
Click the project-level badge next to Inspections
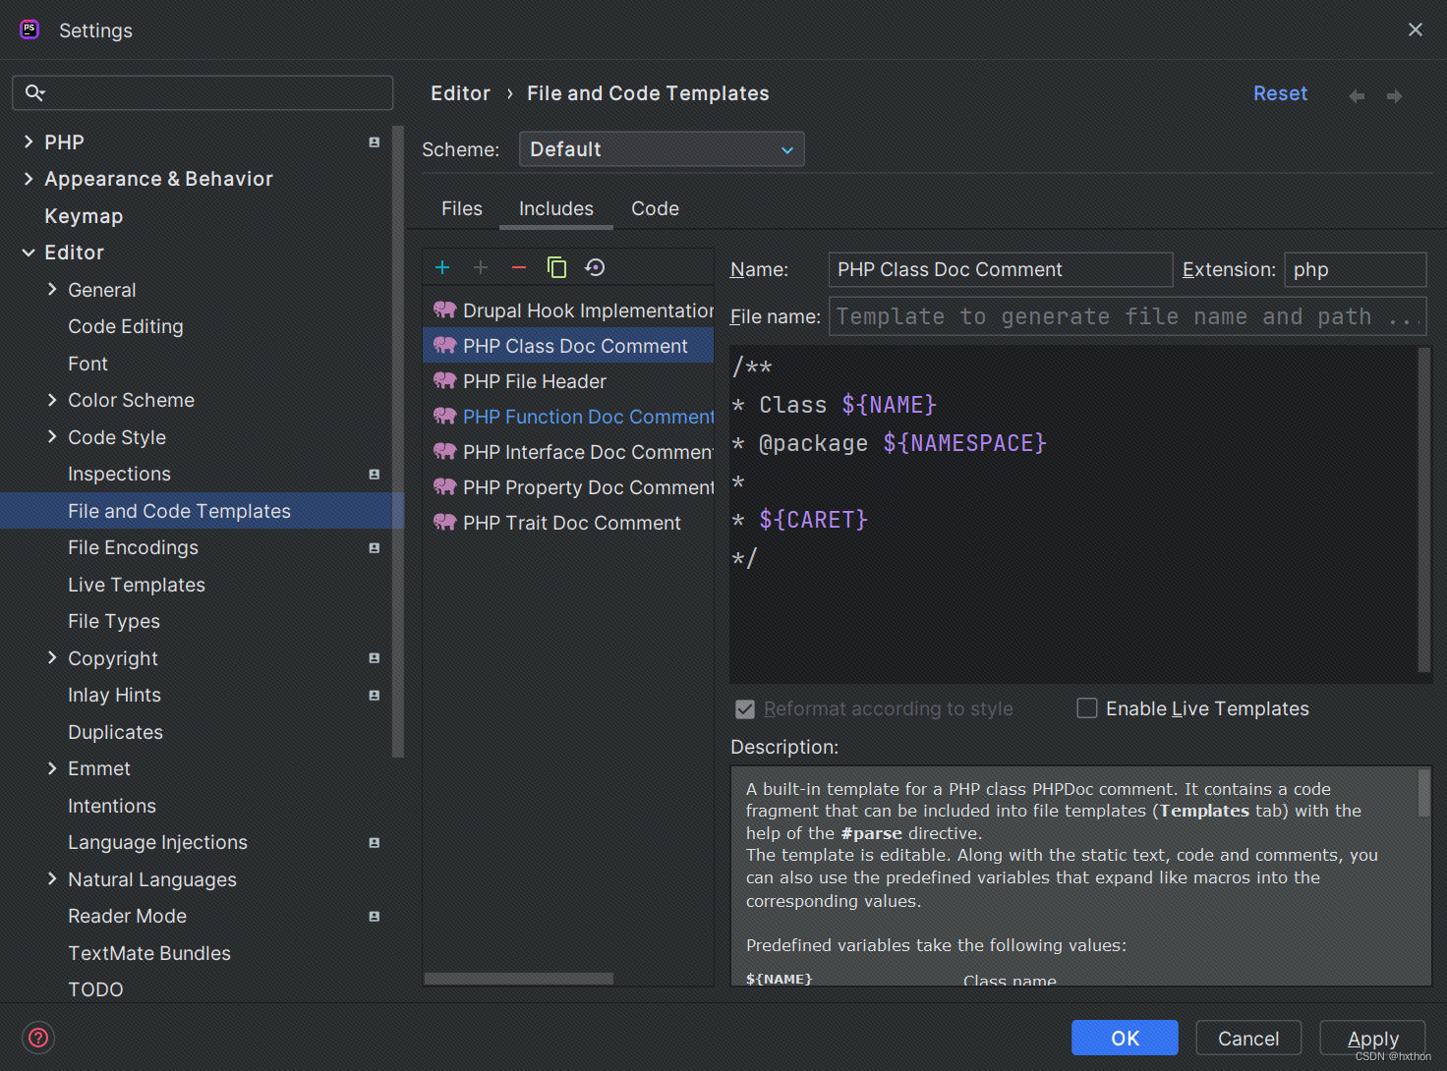click(x=375, y=475)
